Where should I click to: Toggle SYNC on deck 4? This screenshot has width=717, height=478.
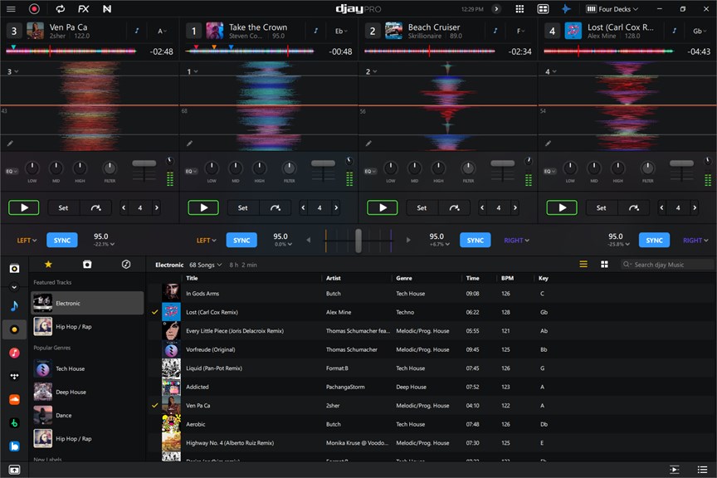pyautogui.click(x=655, y=240)
